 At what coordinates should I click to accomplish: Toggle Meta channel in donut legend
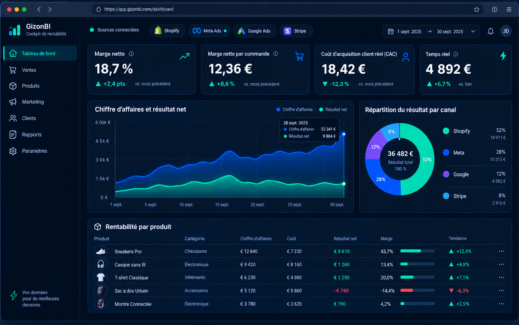pos(454,153)
